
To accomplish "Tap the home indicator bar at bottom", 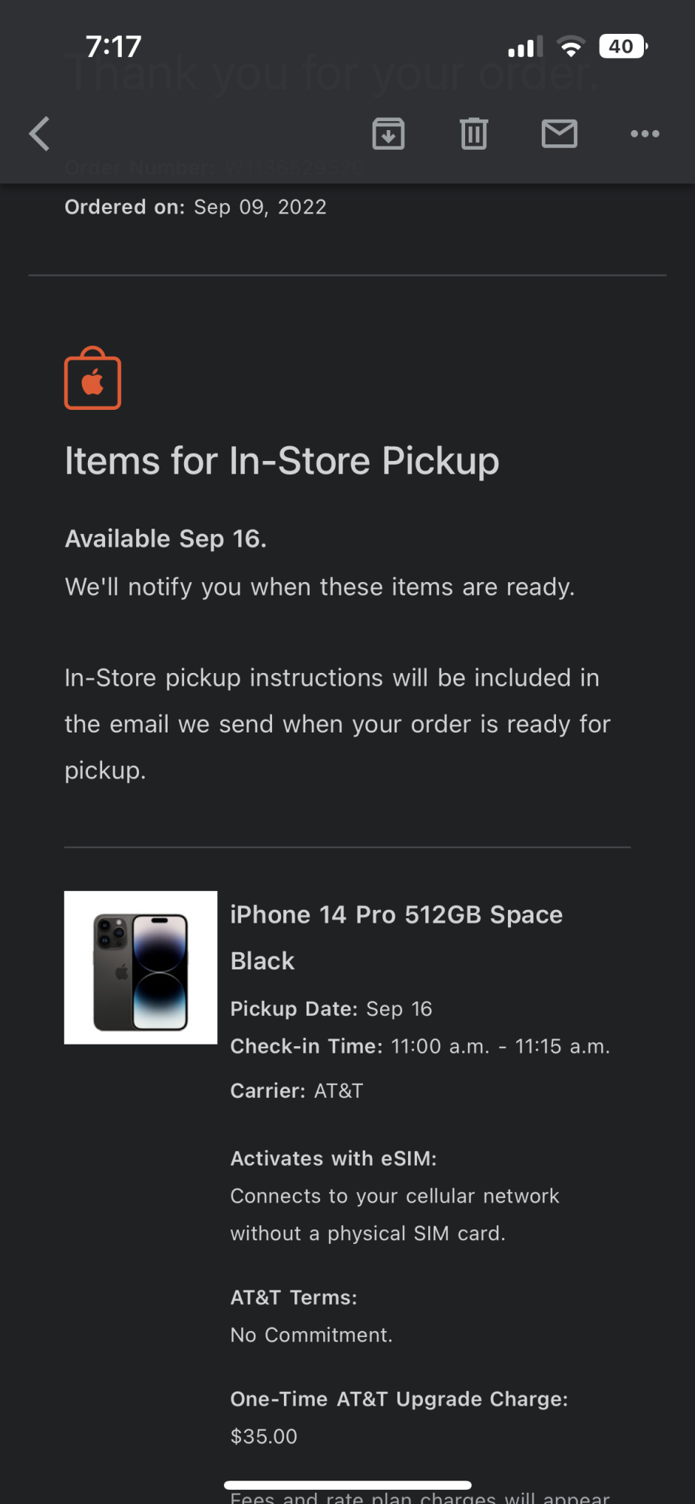I will (x=347, y=1484).
